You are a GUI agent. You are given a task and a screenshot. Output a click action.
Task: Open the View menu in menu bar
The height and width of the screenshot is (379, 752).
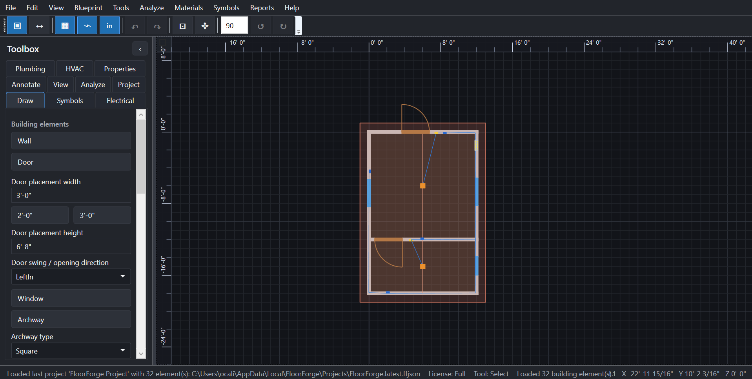[x=56, y=7]
